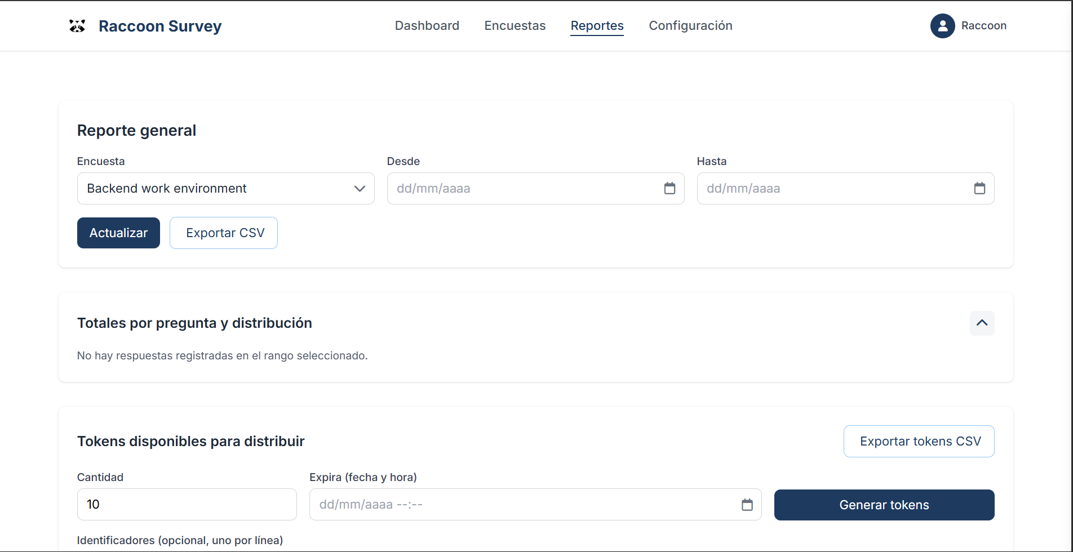Select the Reportes tab

pyautogui.click(x=597, y=26)
